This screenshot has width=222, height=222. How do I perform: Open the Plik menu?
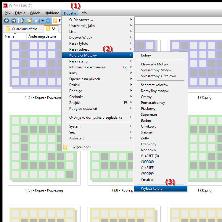[x=7, y=13]
